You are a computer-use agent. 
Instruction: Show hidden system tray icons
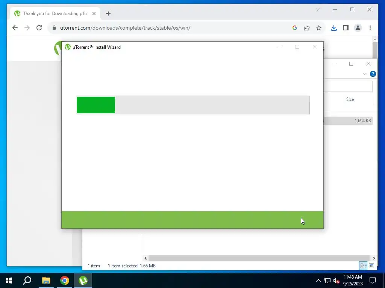tap(318, 280)
